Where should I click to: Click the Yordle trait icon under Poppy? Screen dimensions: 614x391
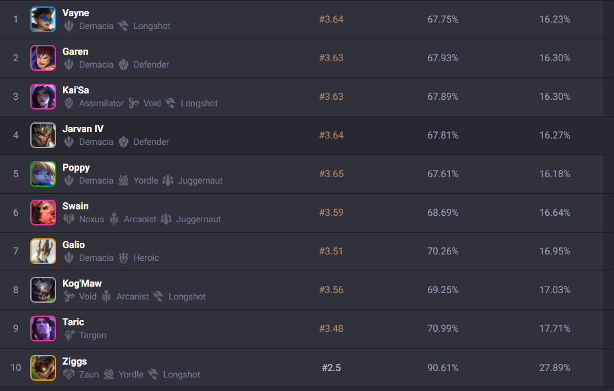pyautogui.click(x=124, y=181)
